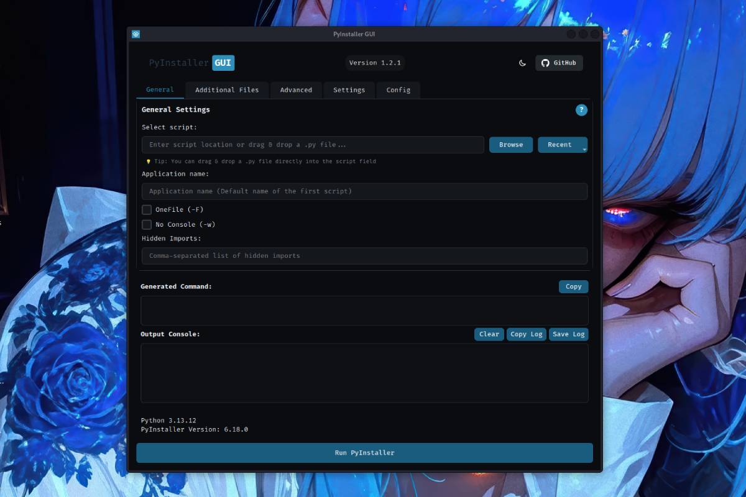Enable the No Console (-w) checkbox

click(147, 224)
